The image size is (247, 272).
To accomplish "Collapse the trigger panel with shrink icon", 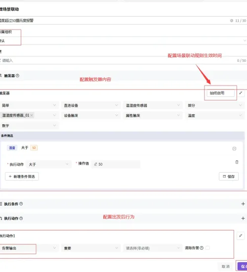I will pyautogui.click(x=241, y=93).
